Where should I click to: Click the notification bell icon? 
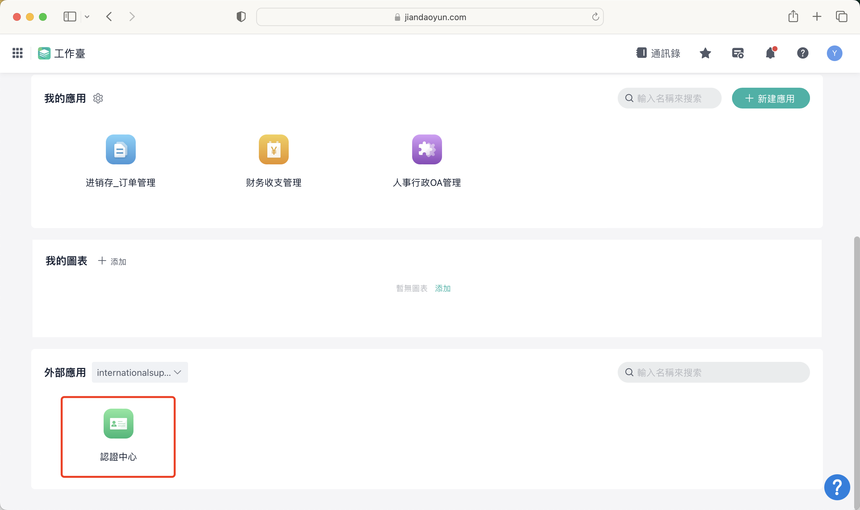(x=770, y=53)
